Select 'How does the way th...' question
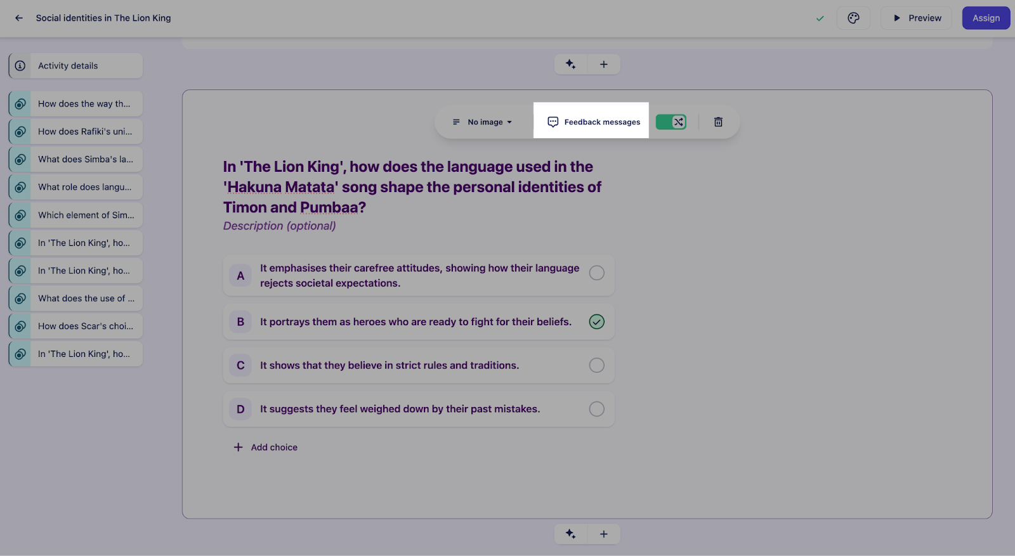 point(76,104)
